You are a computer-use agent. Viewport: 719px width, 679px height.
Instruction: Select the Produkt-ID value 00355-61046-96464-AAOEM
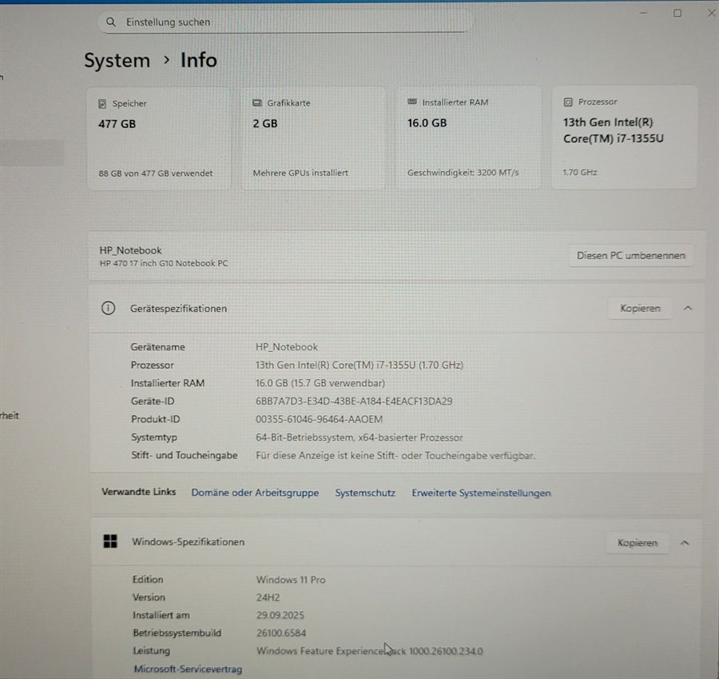[319, 419]
